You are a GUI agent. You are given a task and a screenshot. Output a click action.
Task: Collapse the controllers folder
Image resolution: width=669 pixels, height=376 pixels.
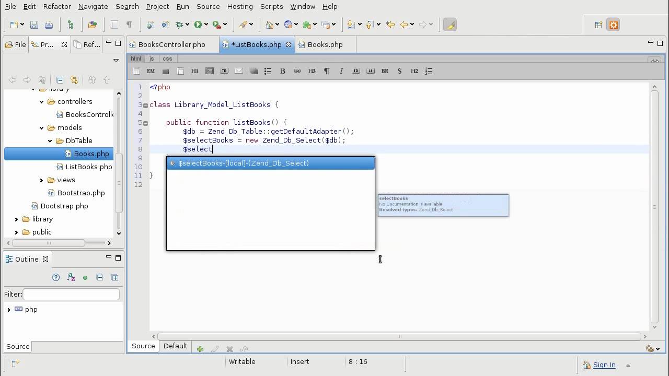pos(42,101)
